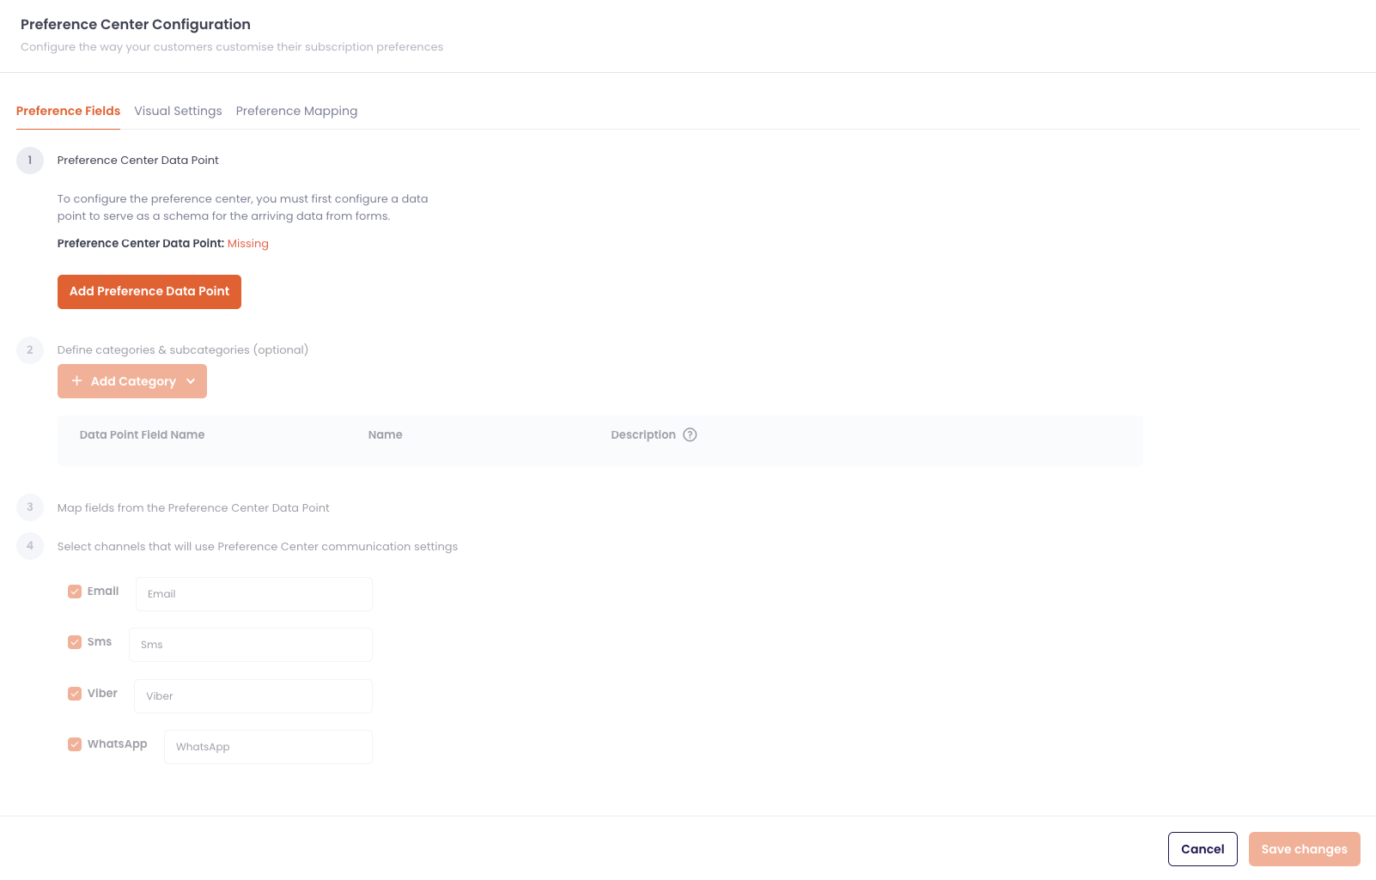Disable the WhatsApp channel checkbox
Screen dimensions: 1376x880
tap(75, 744)
